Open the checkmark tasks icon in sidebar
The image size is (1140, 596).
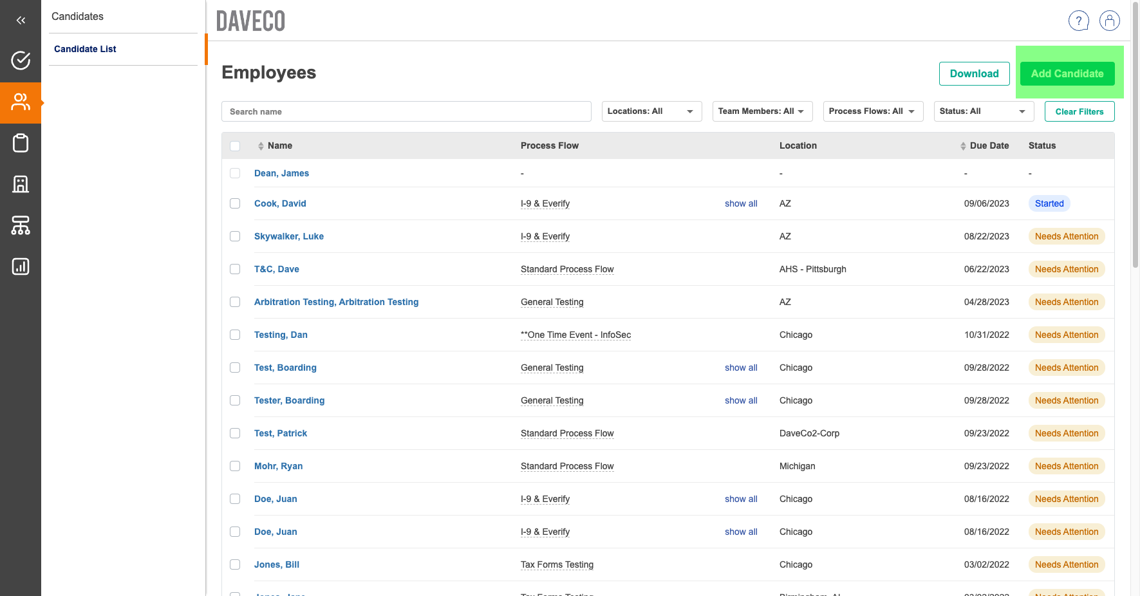[21, 61]
